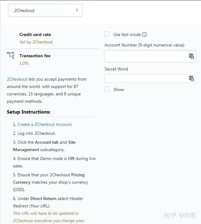The height and width of the screenshot is (224, 201).
Task: Click the "Set by 2Checkout" rate text
Action: pyautogui.click(x=36, y=42)
